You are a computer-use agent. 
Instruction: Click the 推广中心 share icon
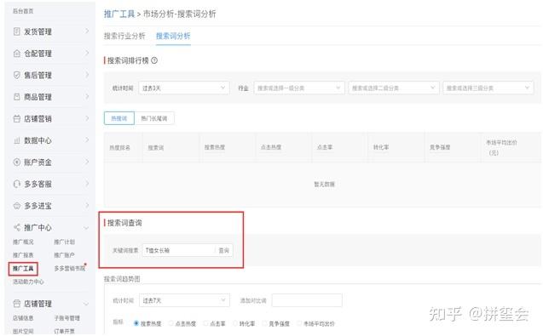click(17, 227)
